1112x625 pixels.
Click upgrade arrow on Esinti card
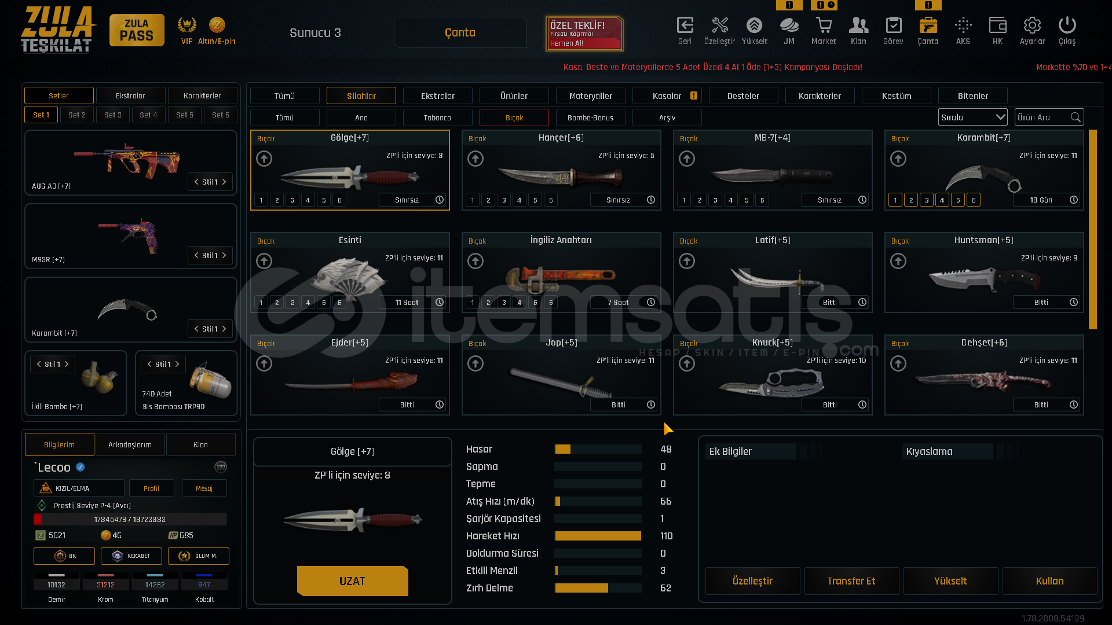(x=264, y=261)
